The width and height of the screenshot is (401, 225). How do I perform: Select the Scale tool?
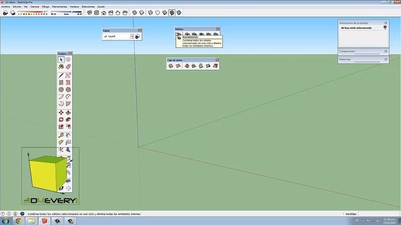(61, 127)
